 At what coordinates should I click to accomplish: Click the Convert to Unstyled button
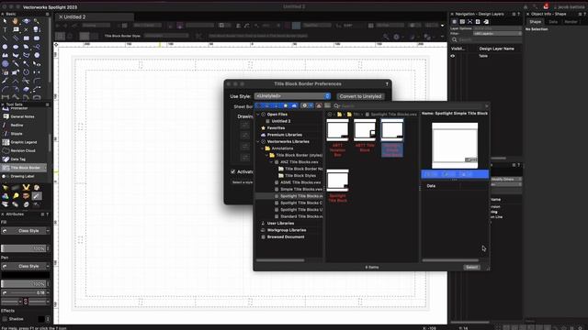tap(360, 96)
